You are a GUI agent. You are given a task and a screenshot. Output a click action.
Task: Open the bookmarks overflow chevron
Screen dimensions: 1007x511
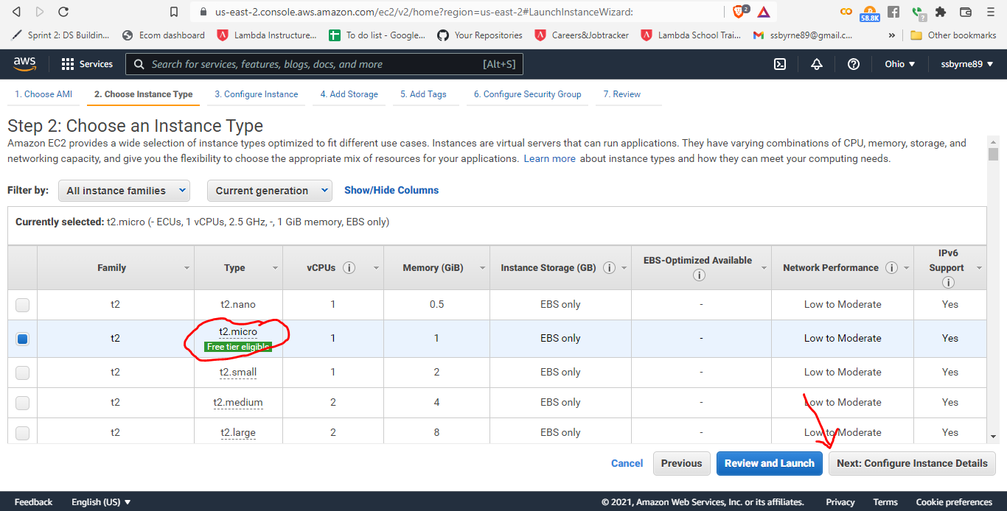click(x=892, y=35)
